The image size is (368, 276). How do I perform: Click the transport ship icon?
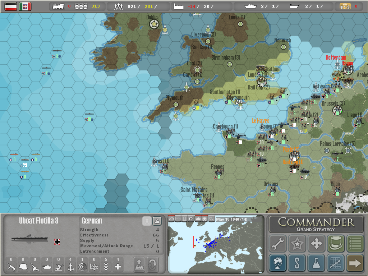294,6
